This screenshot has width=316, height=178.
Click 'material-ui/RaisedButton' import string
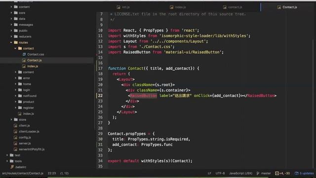(x=193, y=52)
